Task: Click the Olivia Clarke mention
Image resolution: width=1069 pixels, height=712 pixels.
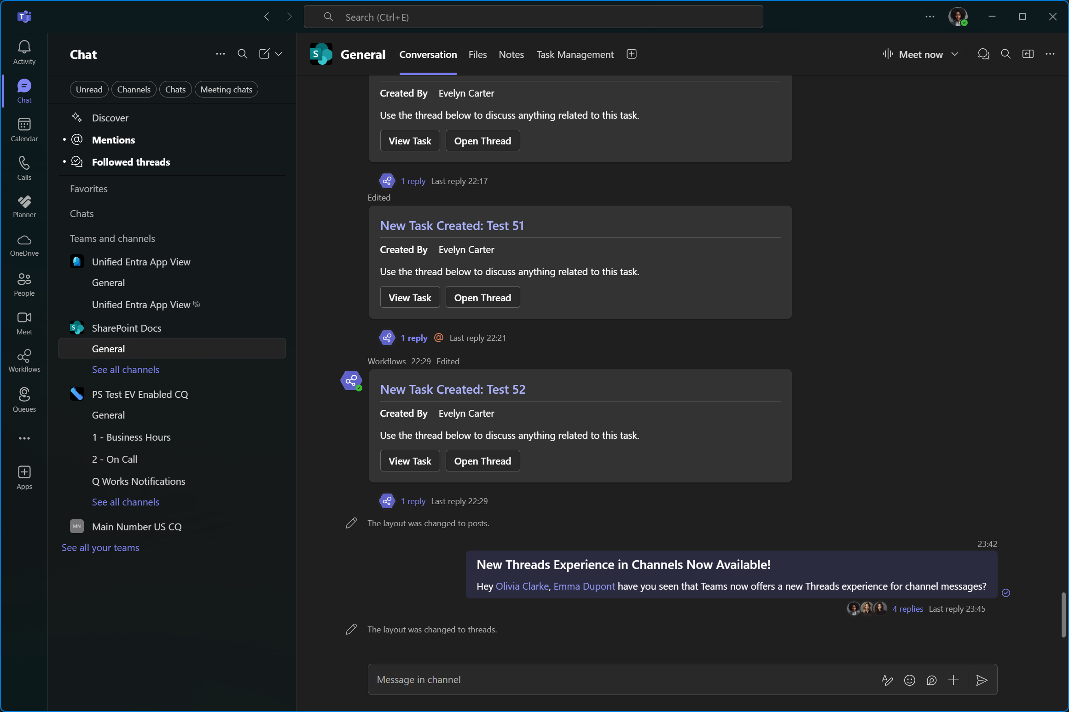Action: 522,586
